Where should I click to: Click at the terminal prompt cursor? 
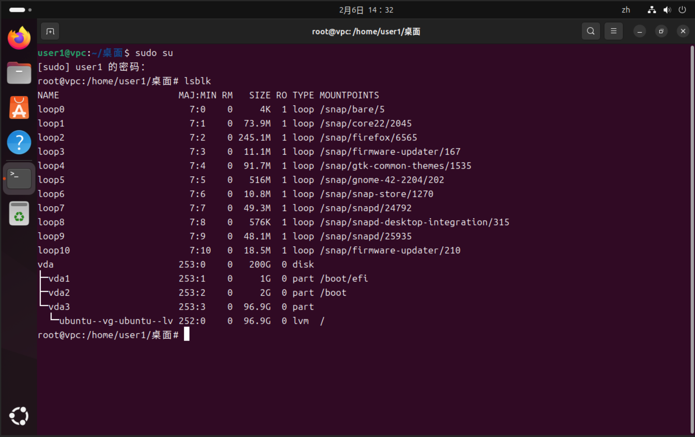coord(187,335)
